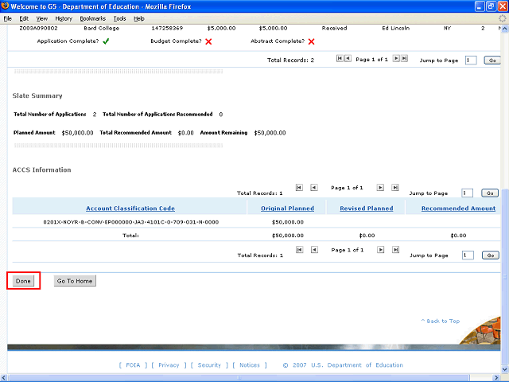This screenshot has width=509, height=382.
Task: Click the 147258369 number cell
Action: pyautogui.click(x=167, y=29)
